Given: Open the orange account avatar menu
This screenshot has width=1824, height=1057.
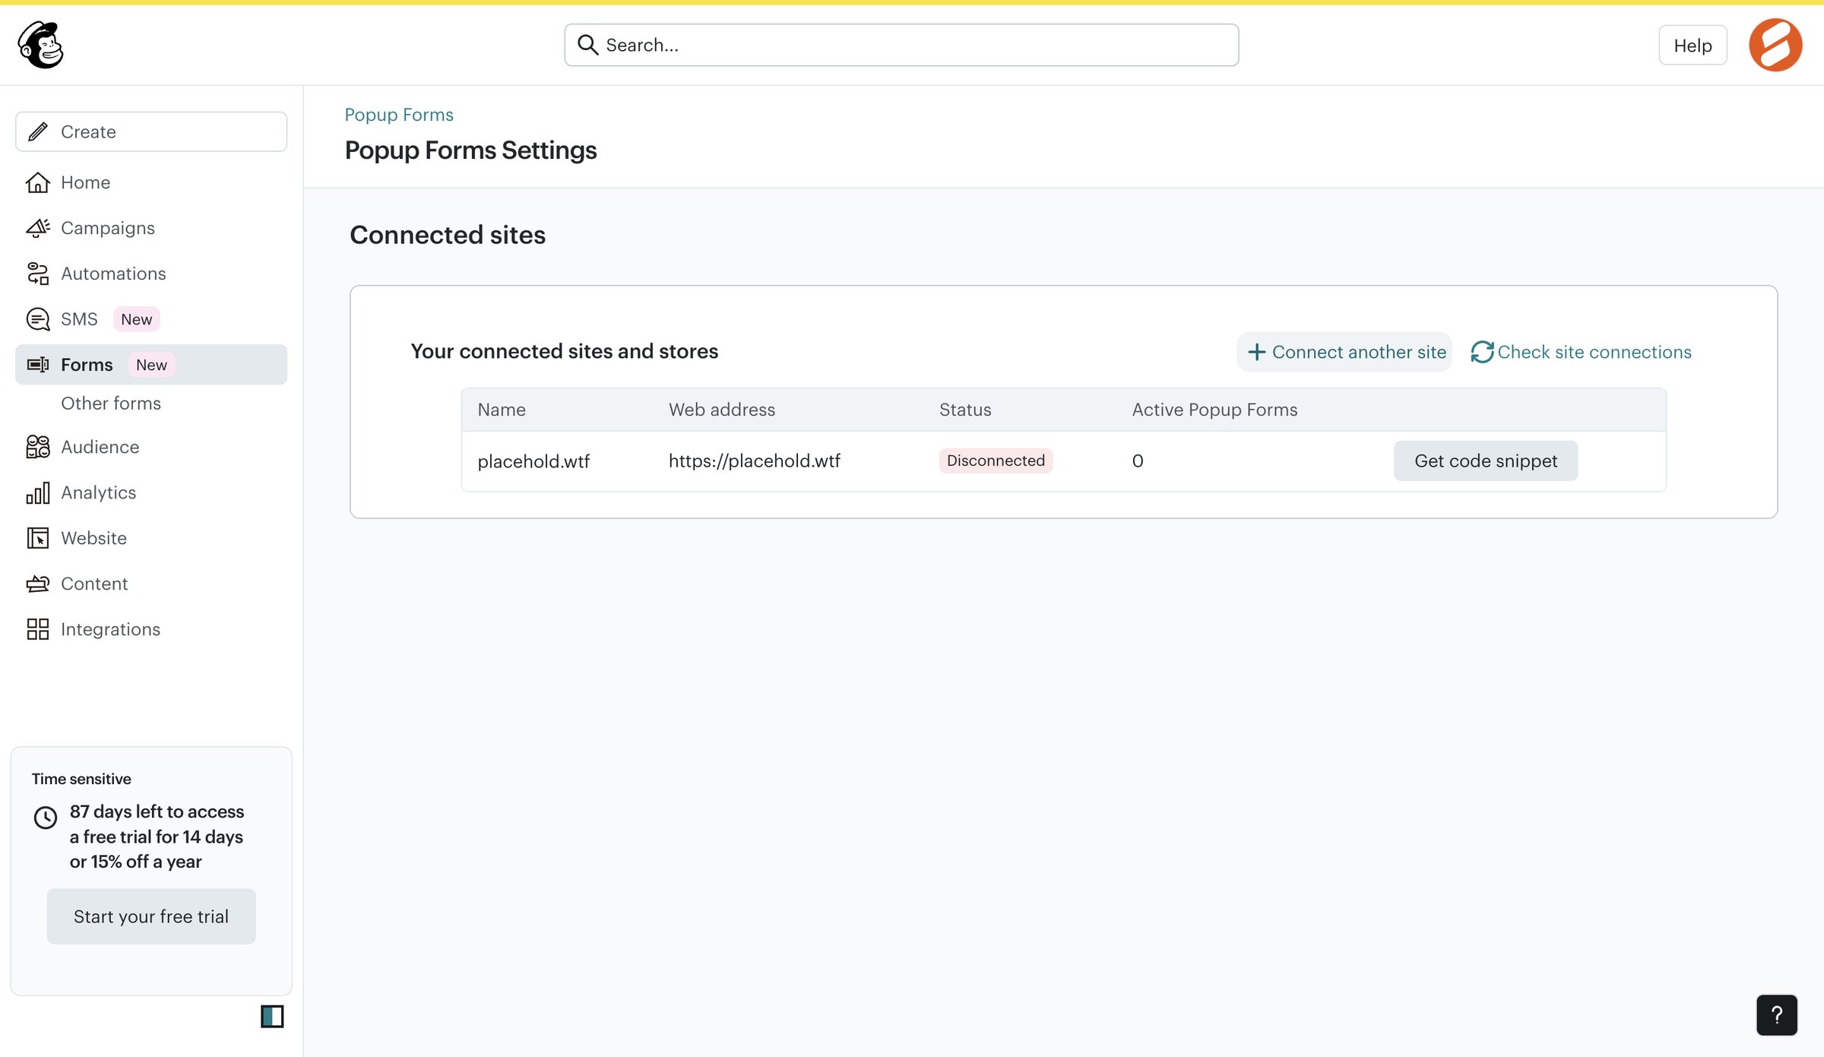Looking at the screenshot, I should (x=1775, y=45).
